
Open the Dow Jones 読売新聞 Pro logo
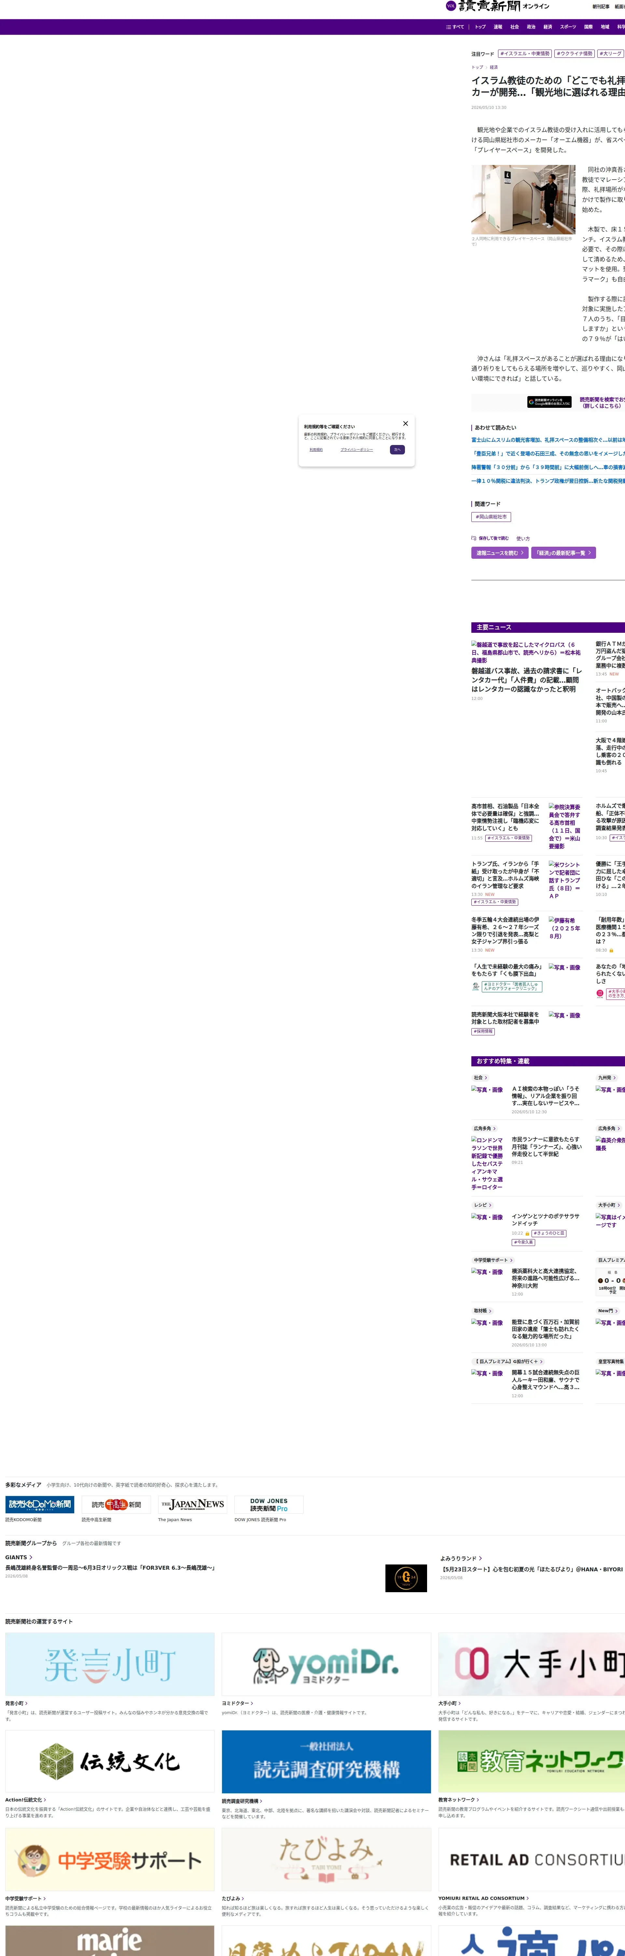click(269, 1504)
